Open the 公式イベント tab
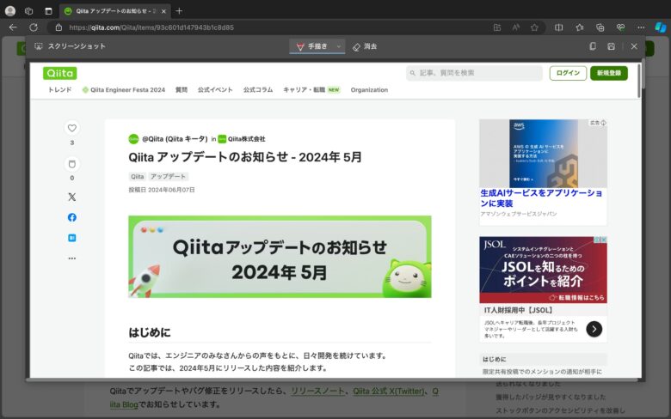671x419 pixels. 215,89
